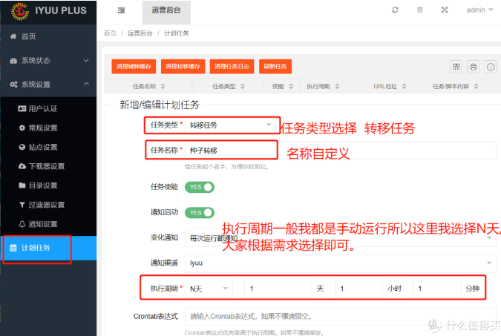Click the minutes (分钟) input field
The width and height of the screenshot is (501, 336).
(436, 289)
